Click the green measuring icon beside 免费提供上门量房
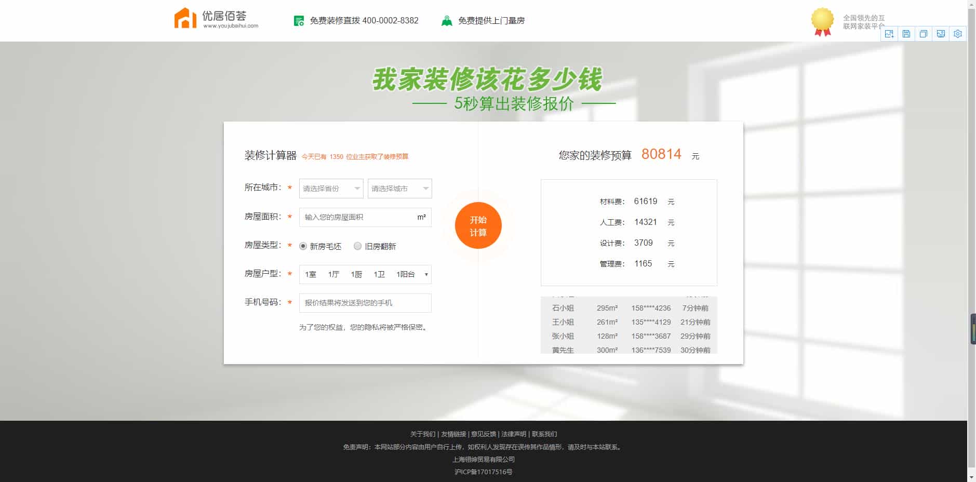The image size is (976, 482). click(447, 21)
